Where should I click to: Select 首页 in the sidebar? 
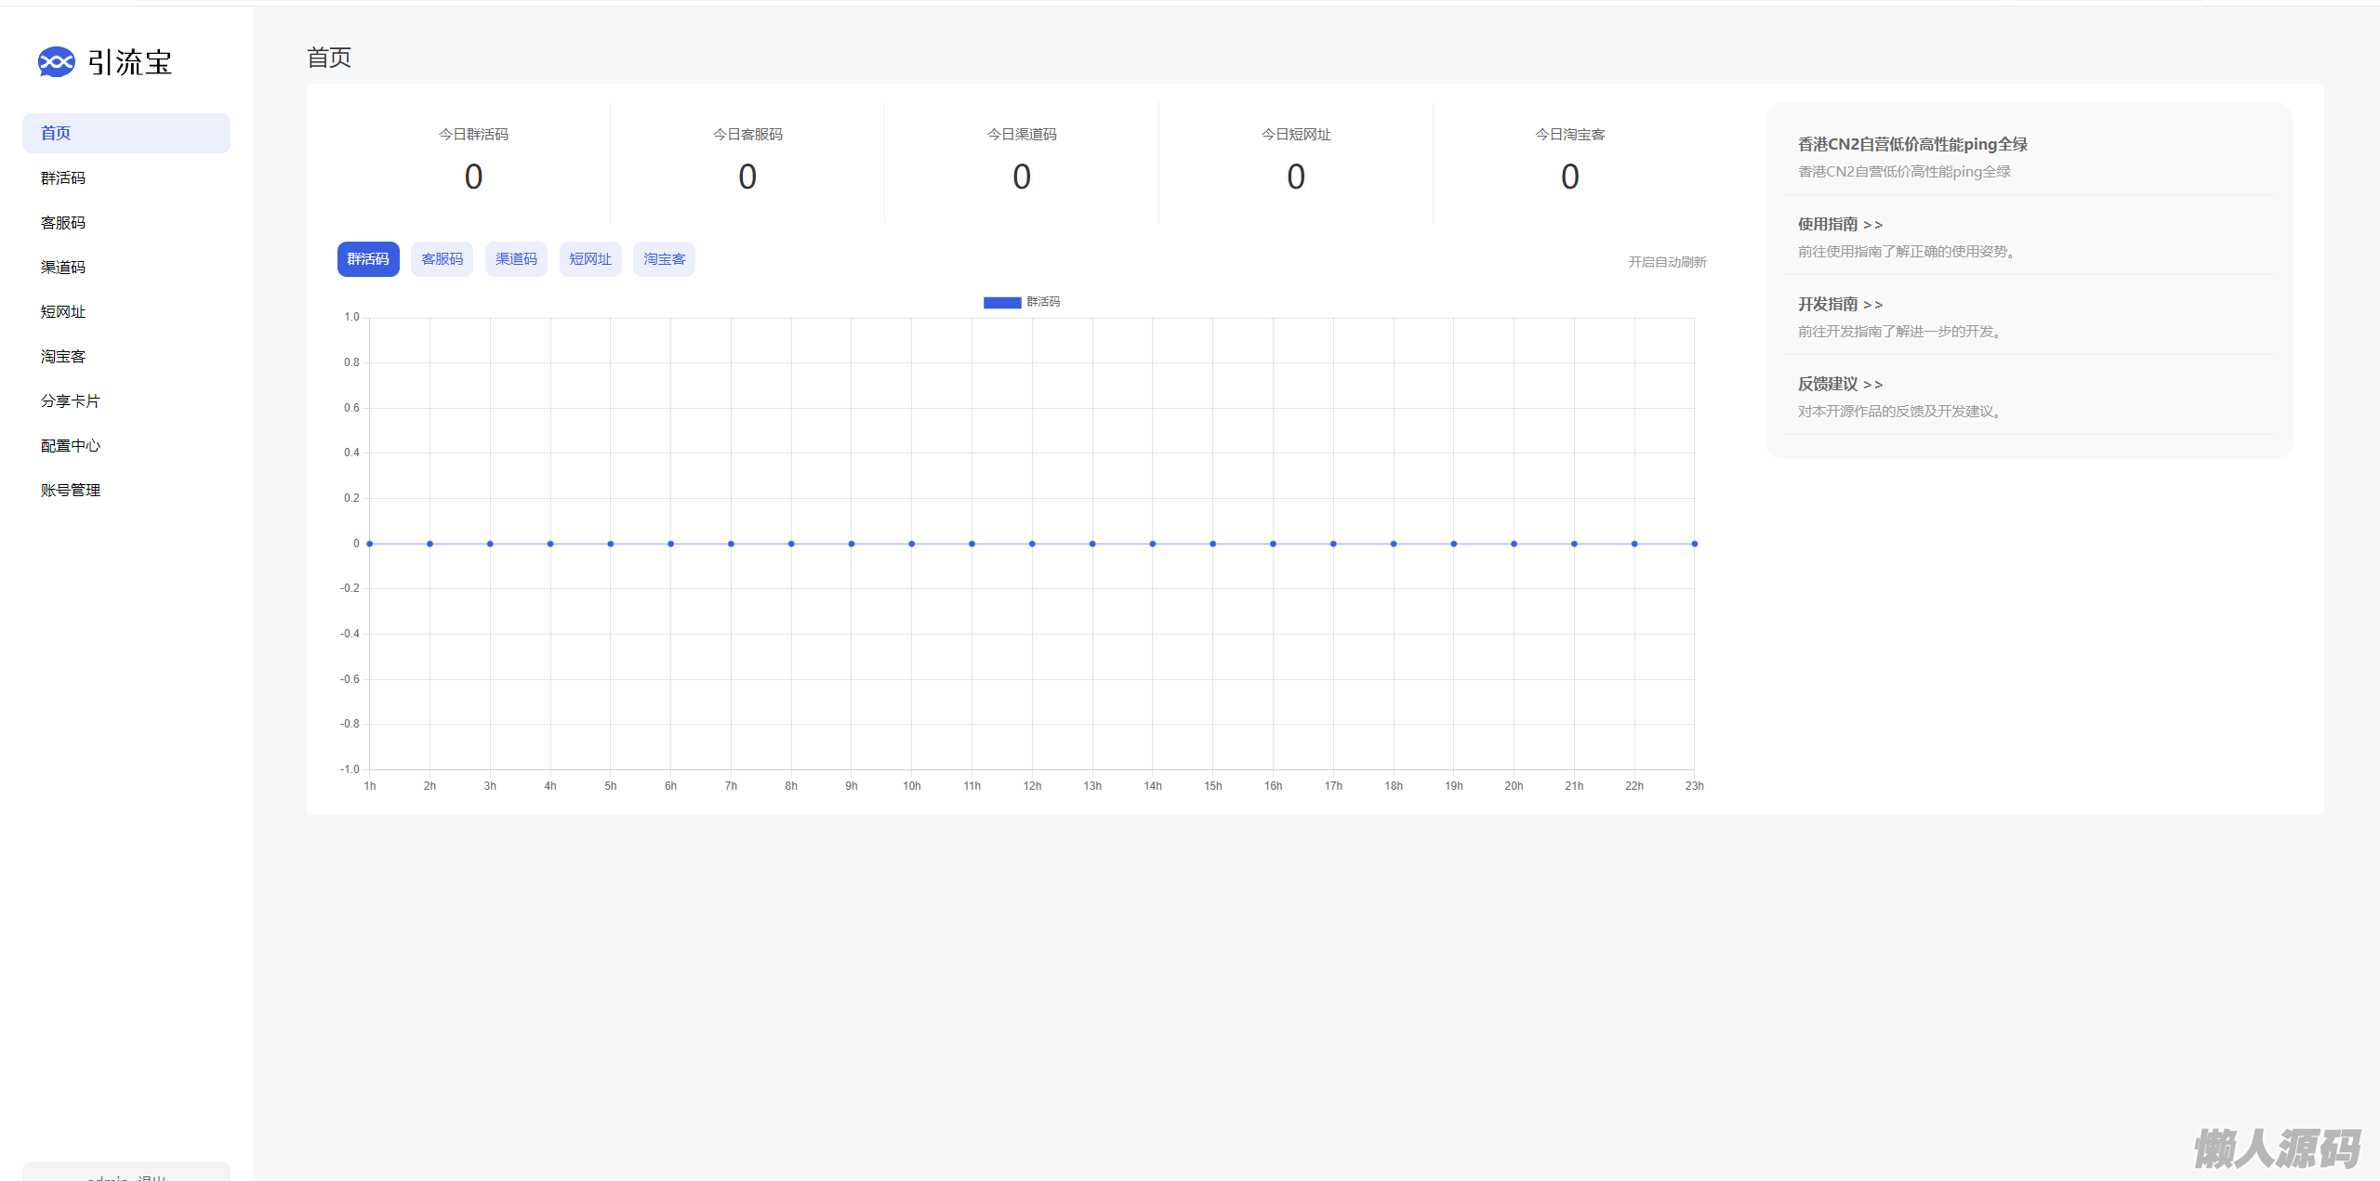tap(56, 134)
